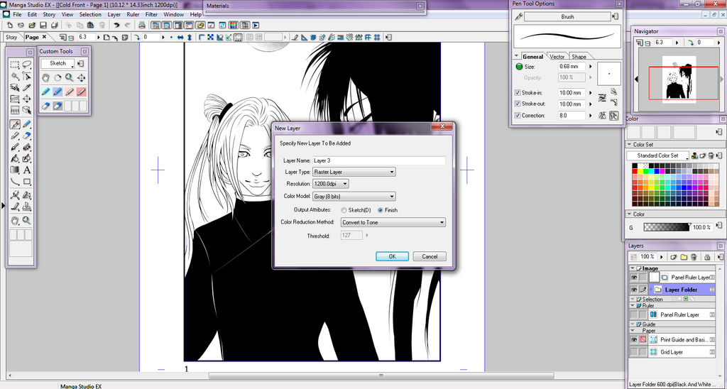The height and width of the screenshot is (389, 727).
Task: Switch to the Vector tab
Action: pos(557,57)
